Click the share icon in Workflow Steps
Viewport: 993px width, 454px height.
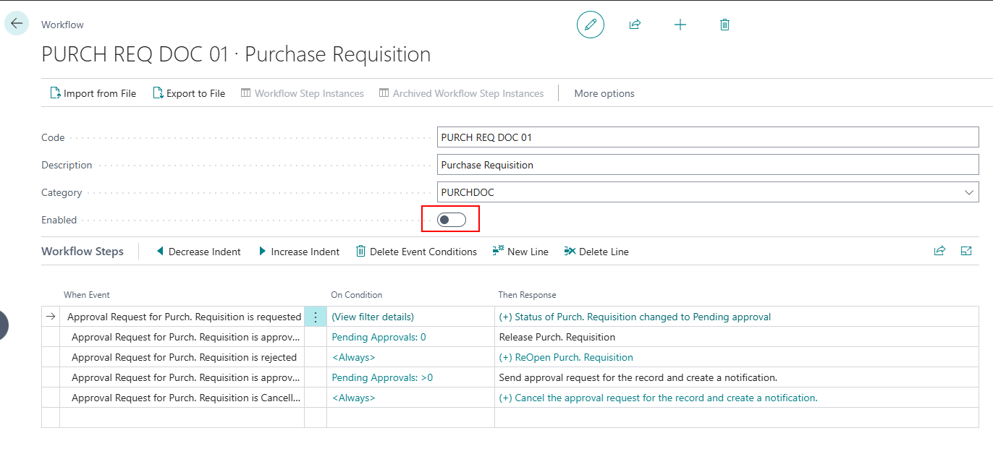(939, 251)
